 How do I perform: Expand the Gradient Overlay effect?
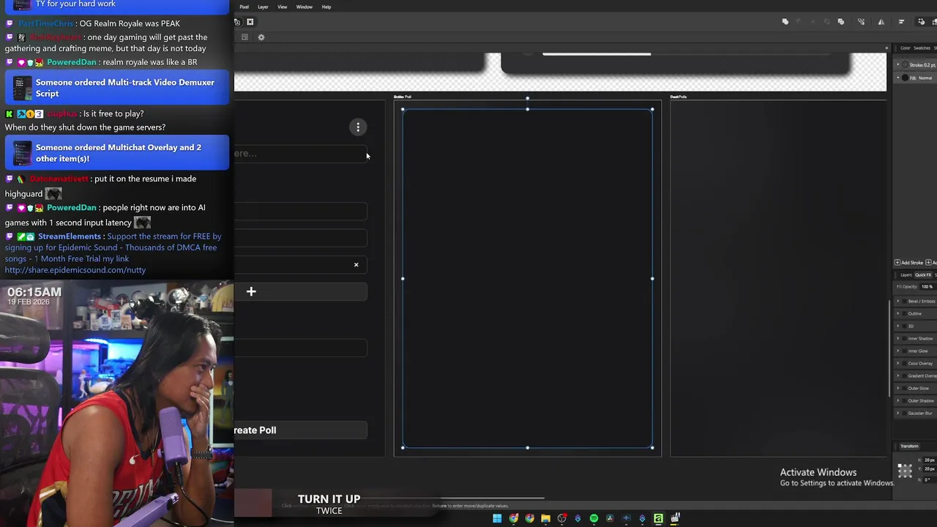click(x=898, y=376)
